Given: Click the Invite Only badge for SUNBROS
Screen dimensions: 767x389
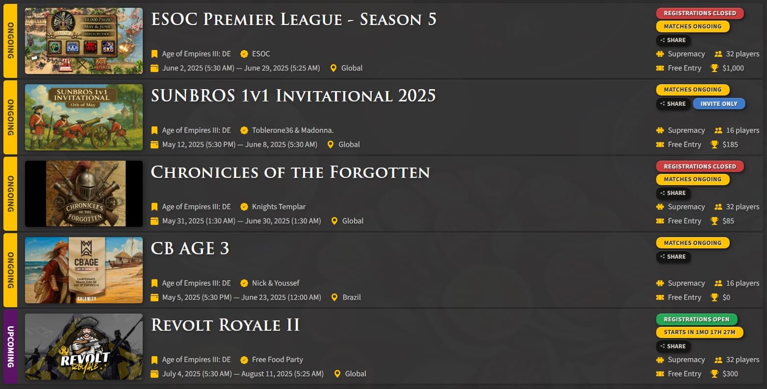Looking at the screenshot, I should pos(718,104).
